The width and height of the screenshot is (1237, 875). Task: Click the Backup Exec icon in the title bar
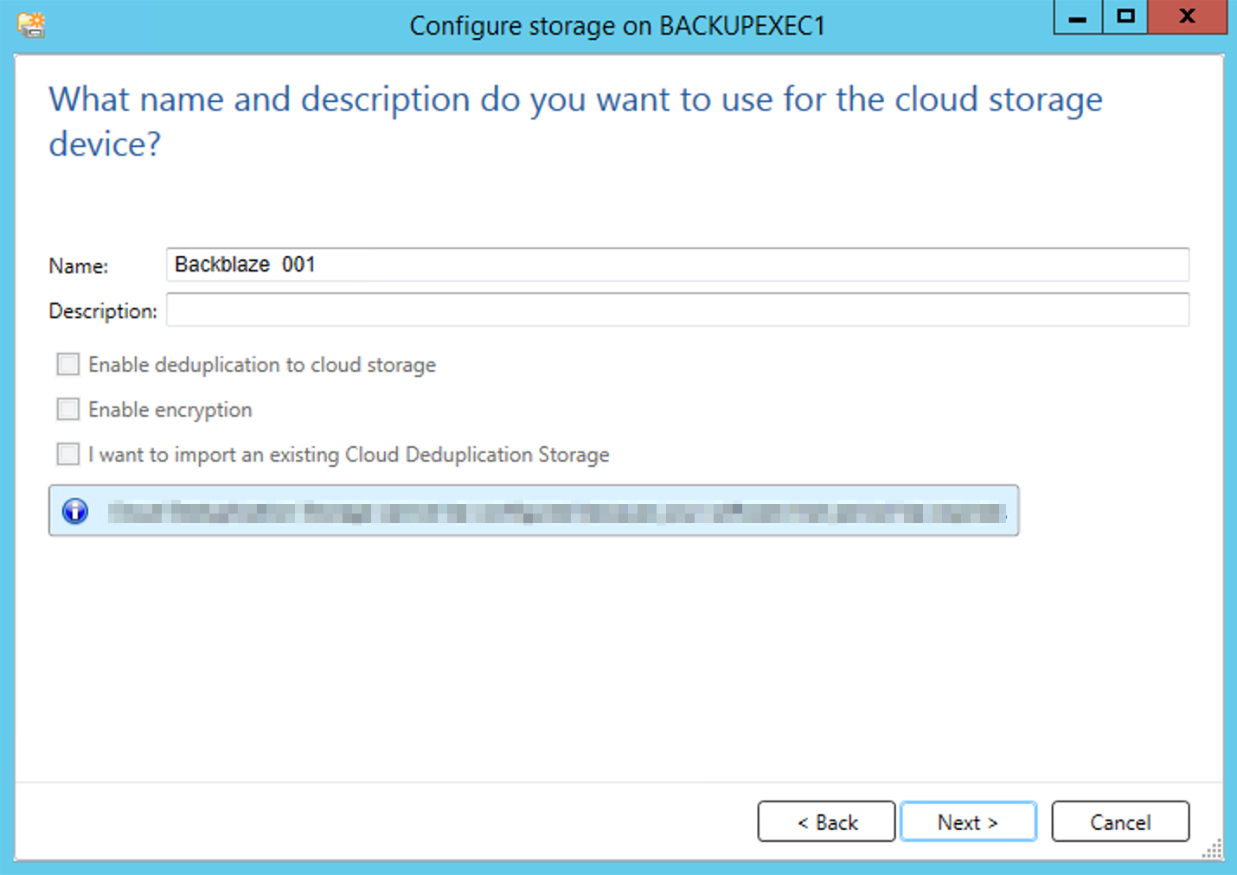pos(31,25)
